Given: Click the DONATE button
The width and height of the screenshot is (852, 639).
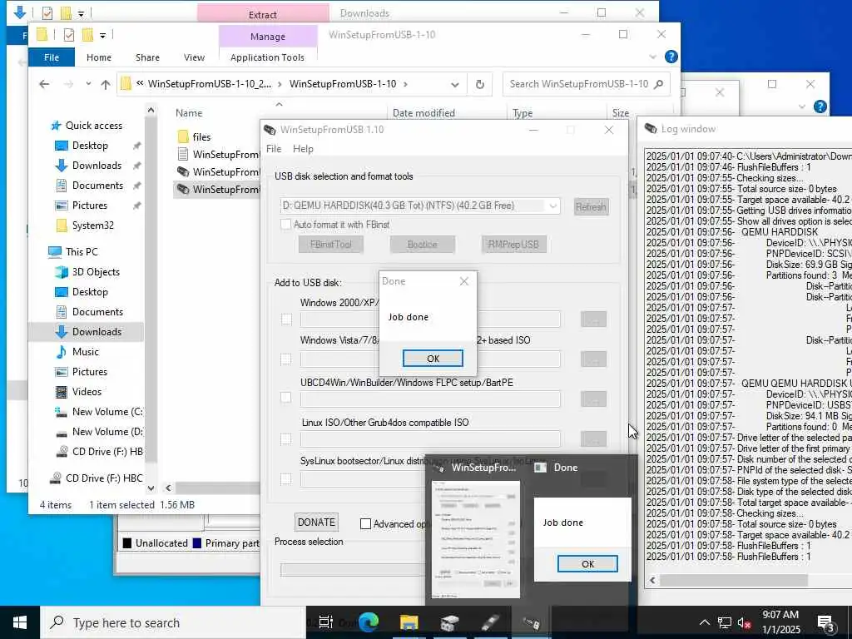Looking at the screenshot, I should point(316,523).
